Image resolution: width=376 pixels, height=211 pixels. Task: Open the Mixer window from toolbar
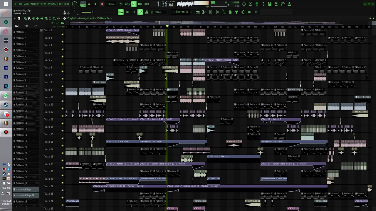[x=217, y=12]
